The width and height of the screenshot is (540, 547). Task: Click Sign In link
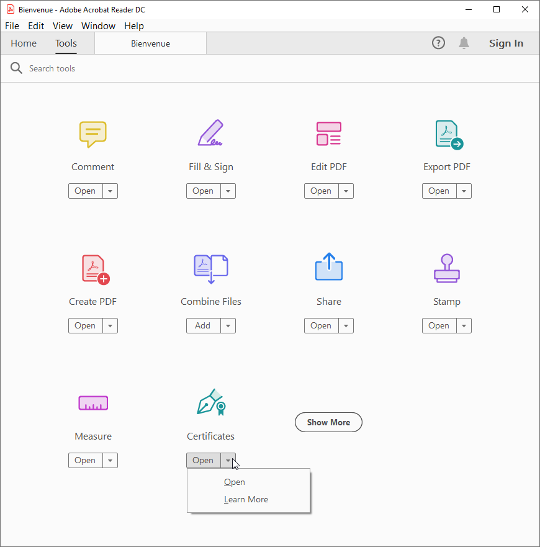click(506, 43)
